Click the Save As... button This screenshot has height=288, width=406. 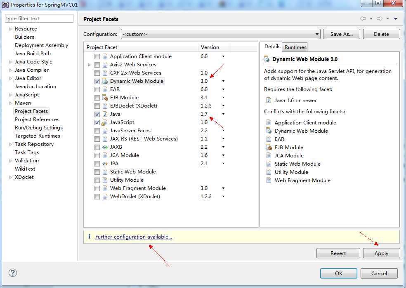(x=341, y=34)
